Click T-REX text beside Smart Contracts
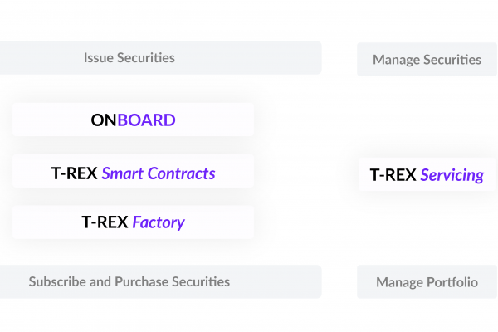498x332 pixels. click(x=75, y=173)
